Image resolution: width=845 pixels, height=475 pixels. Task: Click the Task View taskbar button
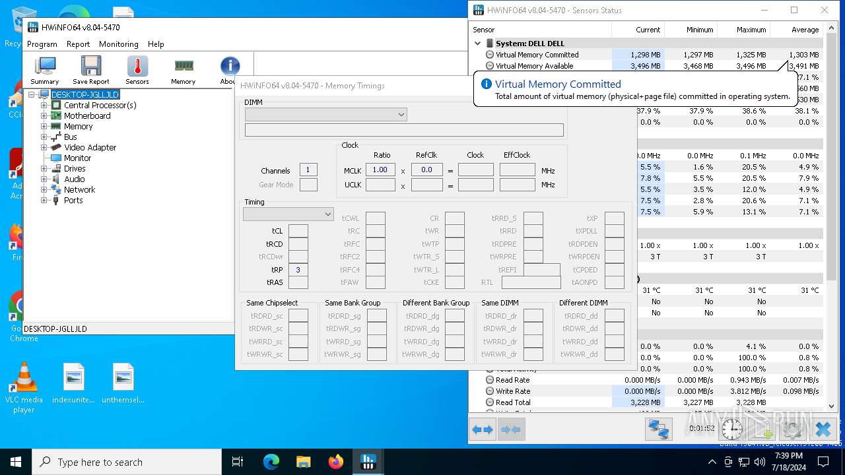pos(238,462)
